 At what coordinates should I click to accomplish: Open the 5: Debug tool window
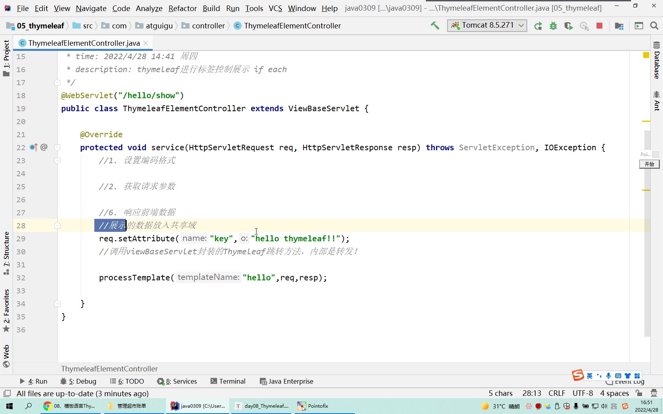tap(78, 381)
